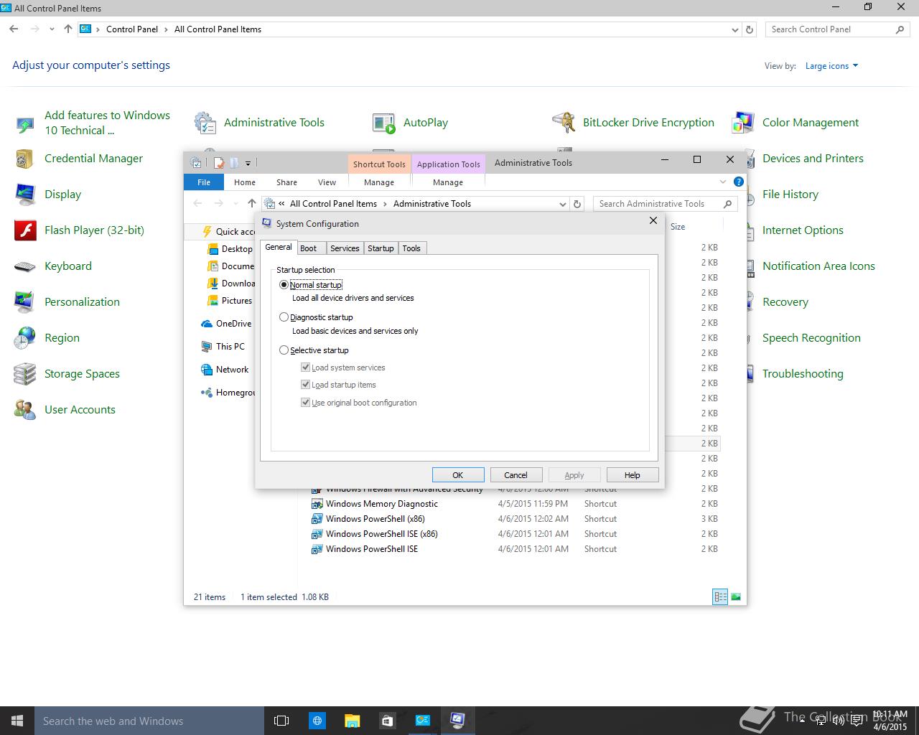Open the Personalization icon
The image size is (919, 735).
(x=25, y=302)
